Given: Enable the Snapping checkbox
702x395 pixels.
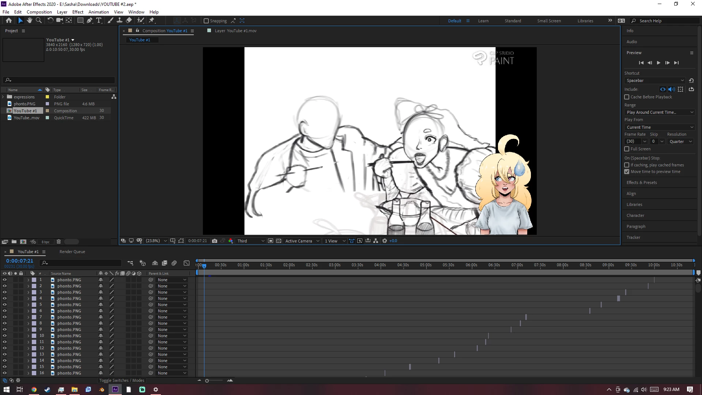Looking at the screenshot, I should (x=206, y=21).
